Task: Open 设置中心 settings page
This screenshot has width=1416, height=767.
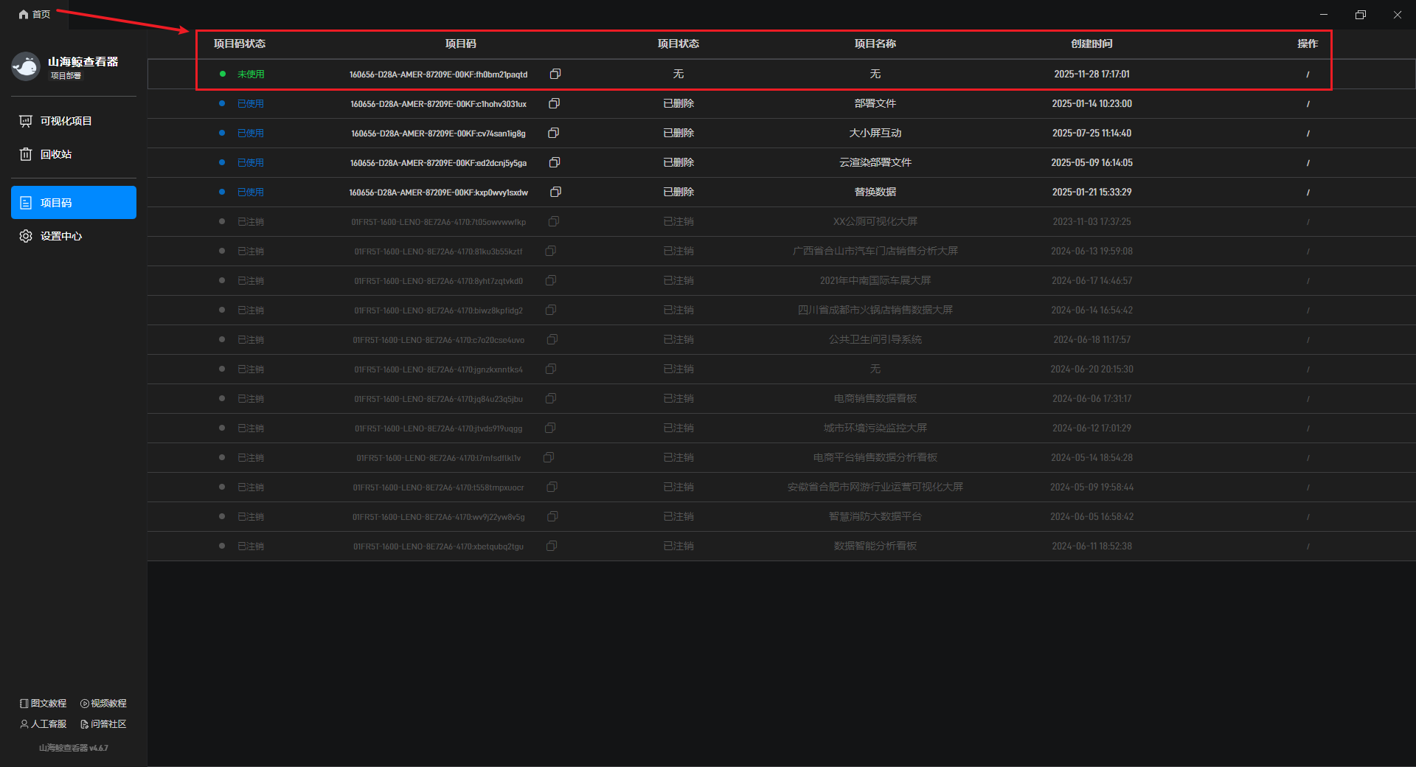Action: [60, 236]
